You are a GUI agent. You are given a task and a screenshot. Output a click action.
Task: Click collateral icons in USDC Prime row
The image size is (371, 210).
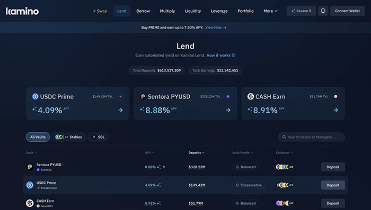285,185
